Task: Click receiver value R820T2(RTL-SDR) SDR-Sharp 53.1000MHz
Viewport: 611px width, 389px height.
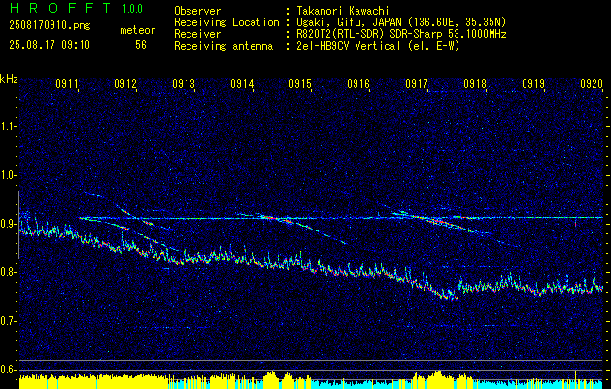Action: tap(402, 34)
